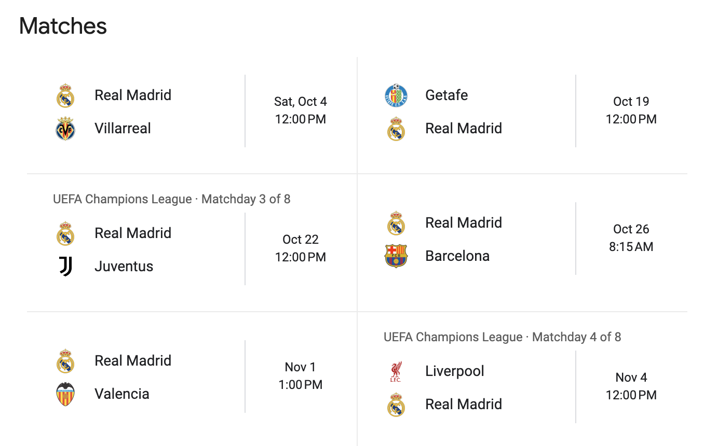Click Real Madrid crest in Barcelona match
The image size is (704, 446).
pos(396,223)
